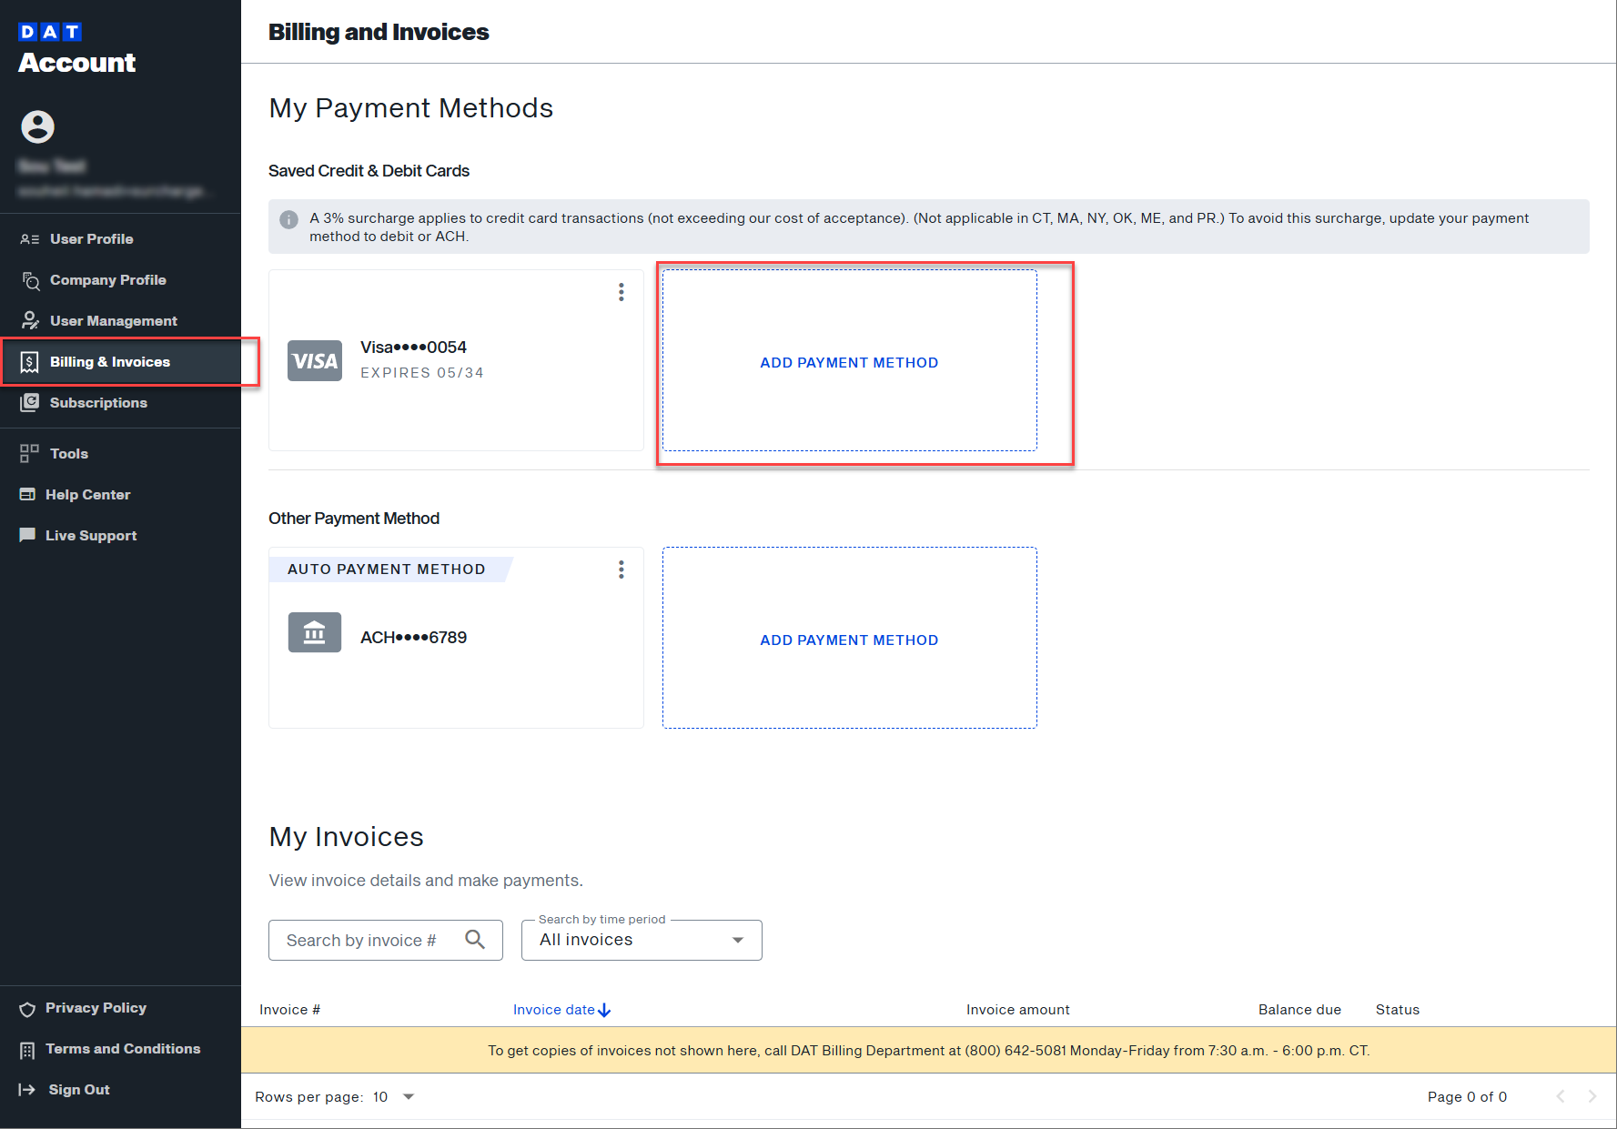The width and height of the screenshot is (1617, 1129).
Task: Click the DAT Account logo
Action: (x=77, y=49)
